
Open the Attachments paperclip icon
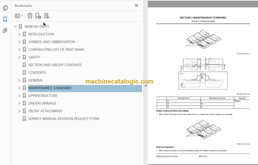point(5,30)
